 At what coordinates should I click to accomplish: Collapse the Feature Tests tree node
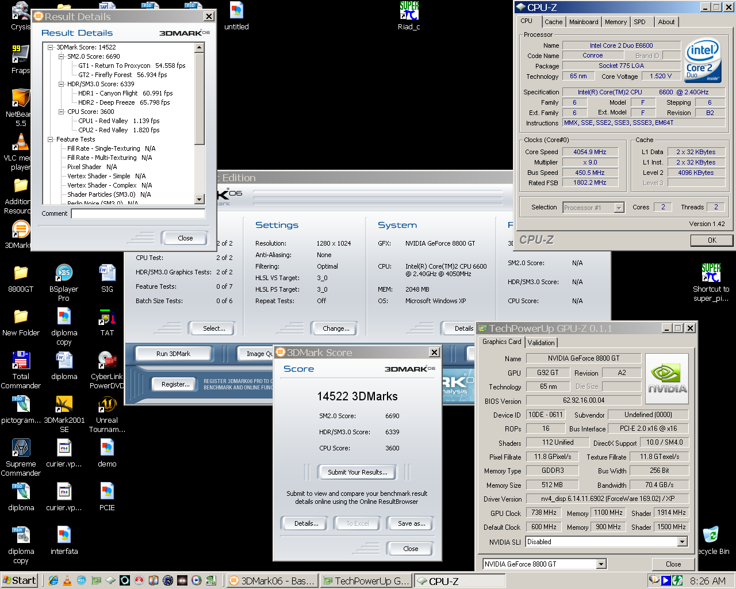(x=51, y=139)
